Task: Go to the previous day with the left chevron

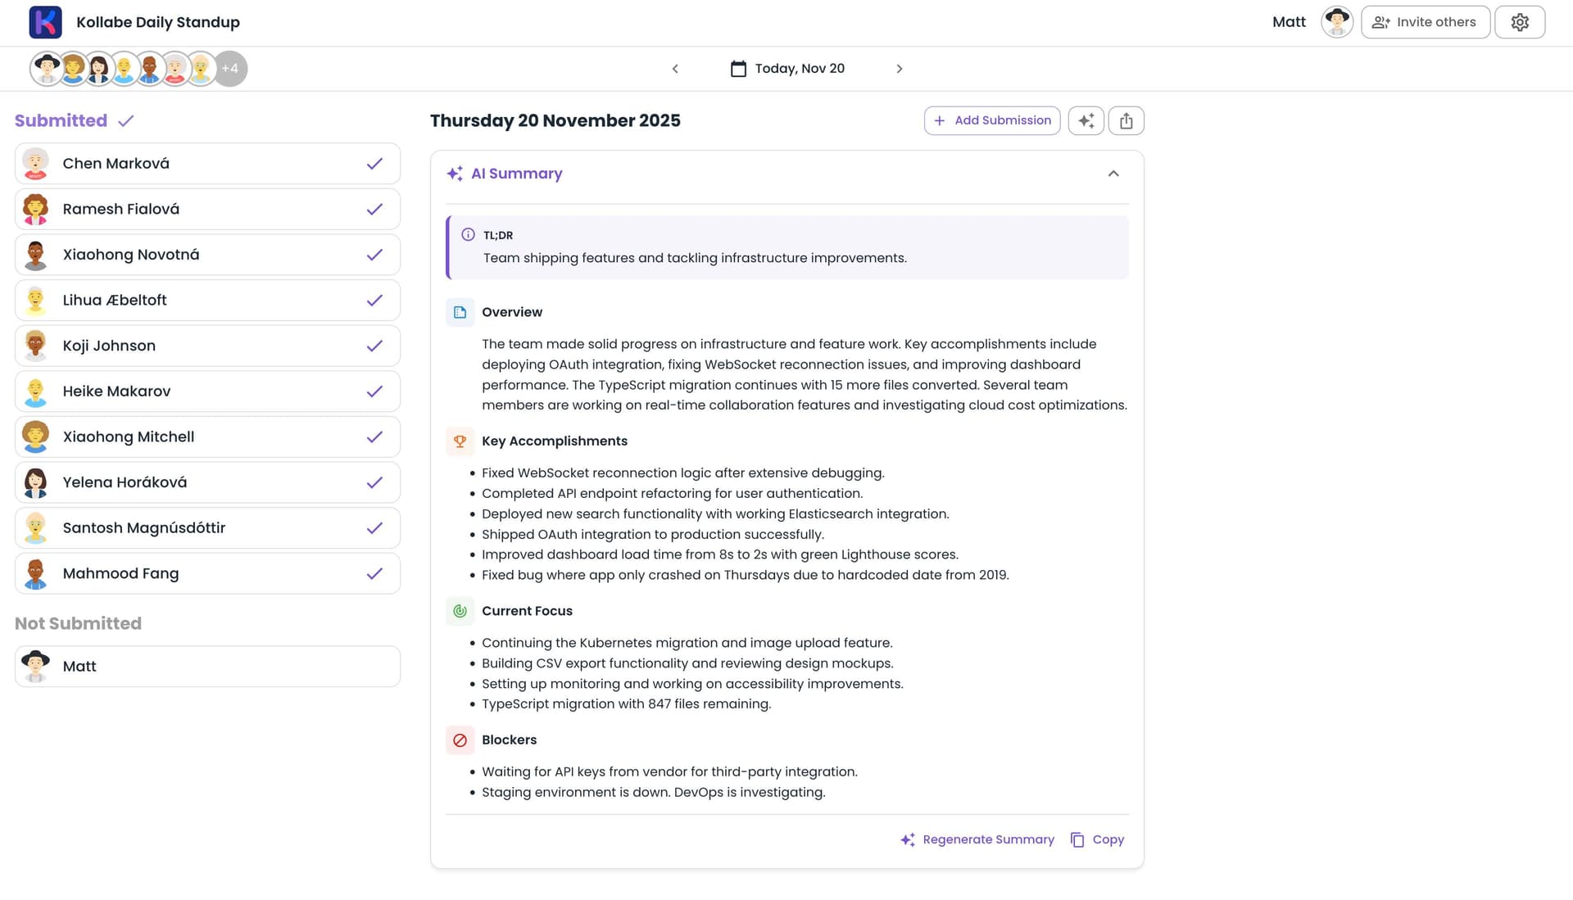Action: click(x=675, y=68)
